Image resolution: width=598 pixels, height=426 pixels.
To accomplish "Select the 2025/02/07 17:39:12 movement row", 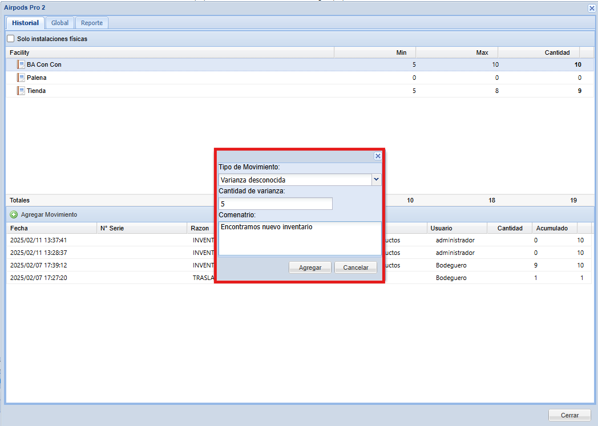I will pyautogui.click(x=298, y=265).
